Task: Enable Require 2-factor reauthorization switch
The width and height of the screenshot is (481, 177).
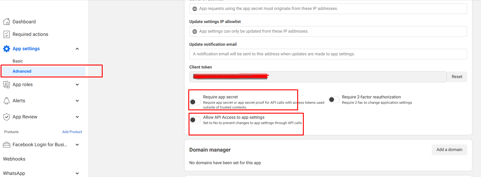Action: 334,100
